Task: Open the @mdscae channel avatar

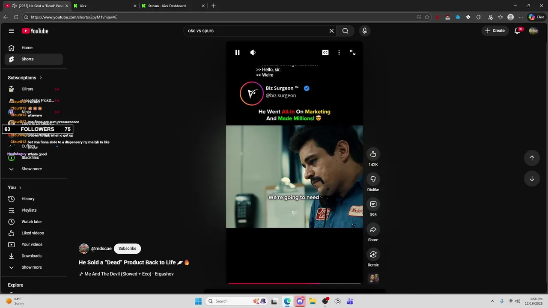Action: [84, 249]
